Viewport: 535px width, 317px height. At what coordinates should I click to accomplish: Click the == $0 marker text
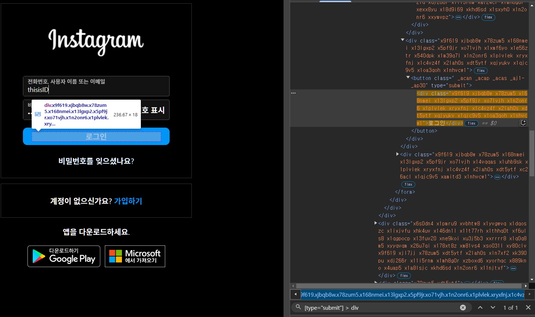point(489,123)
